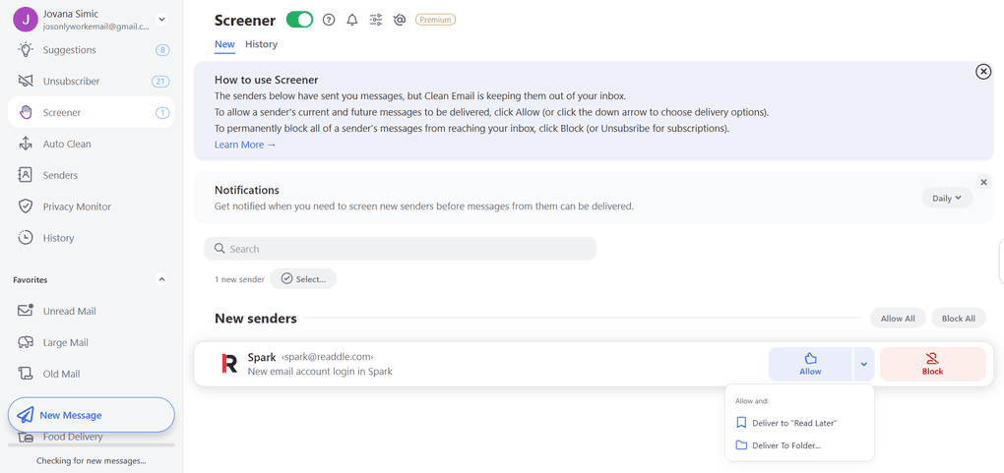Switch to the History tab
Viewport: 1004px width, 473px height.
[x=261, y=44]
